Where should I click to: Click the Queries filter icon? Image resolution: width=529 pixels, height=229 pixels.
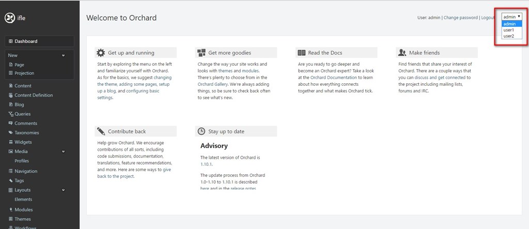[x=10, y=114]
